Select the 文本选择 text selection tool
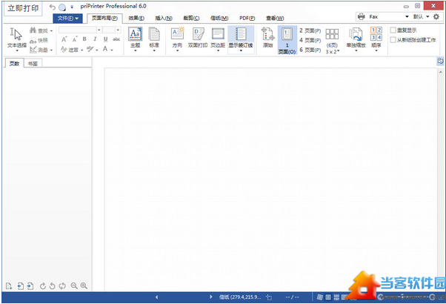 (x=17, y=40)
